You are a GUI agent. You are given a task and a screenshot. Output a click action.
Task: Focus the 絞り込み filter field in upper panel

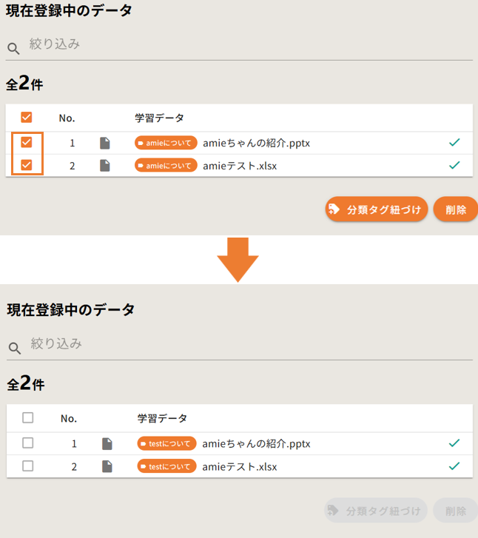point(244,45)
